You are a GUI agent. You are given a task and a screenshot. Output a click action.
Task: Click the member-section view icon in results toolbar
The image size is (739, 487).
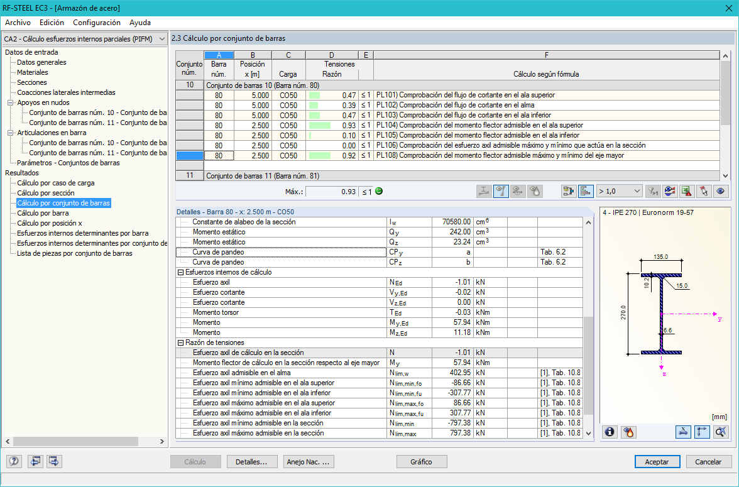point(484,191)
